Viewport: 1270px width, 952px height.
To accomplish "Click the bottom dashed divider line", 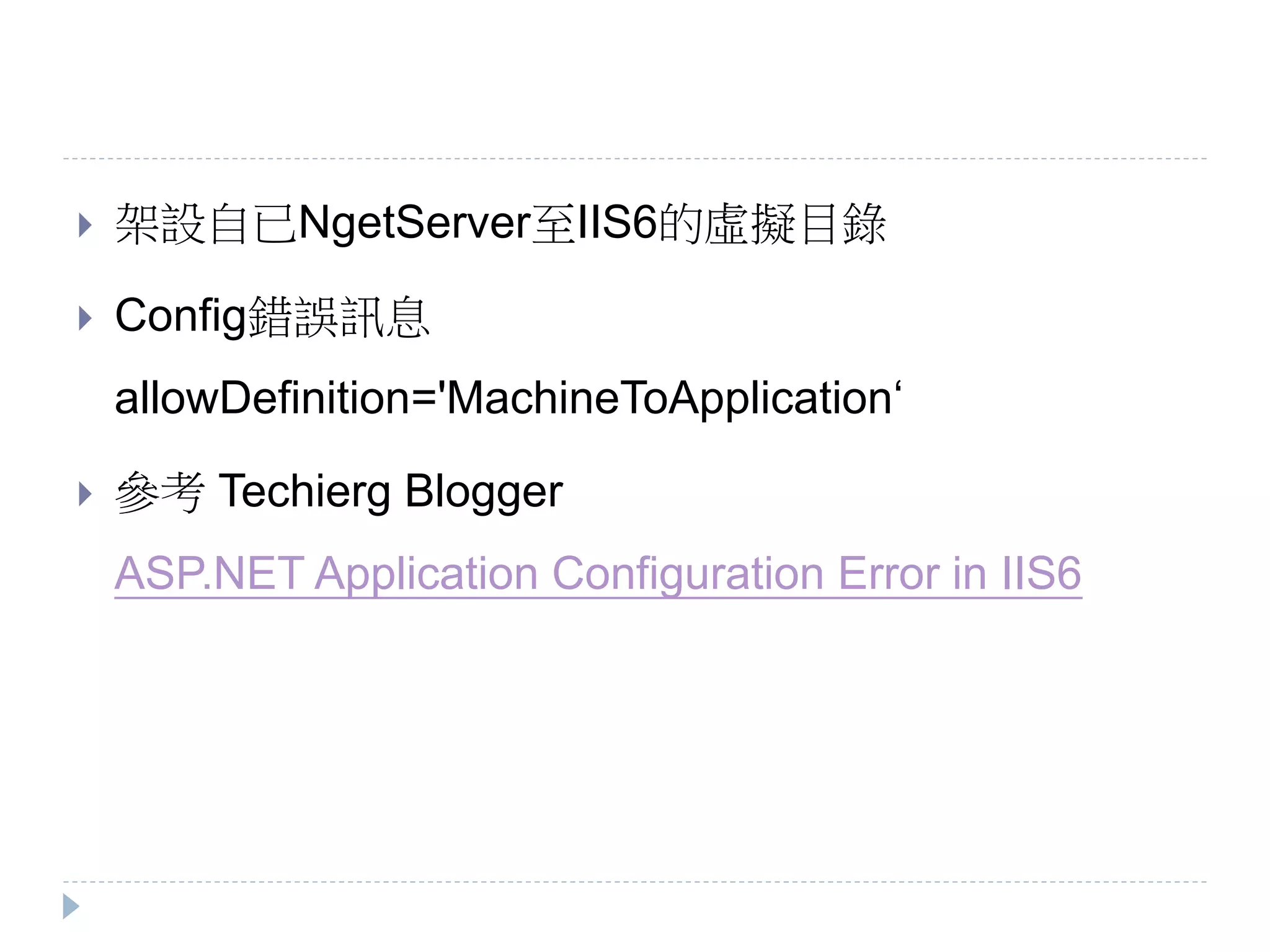I will [634, 881].
